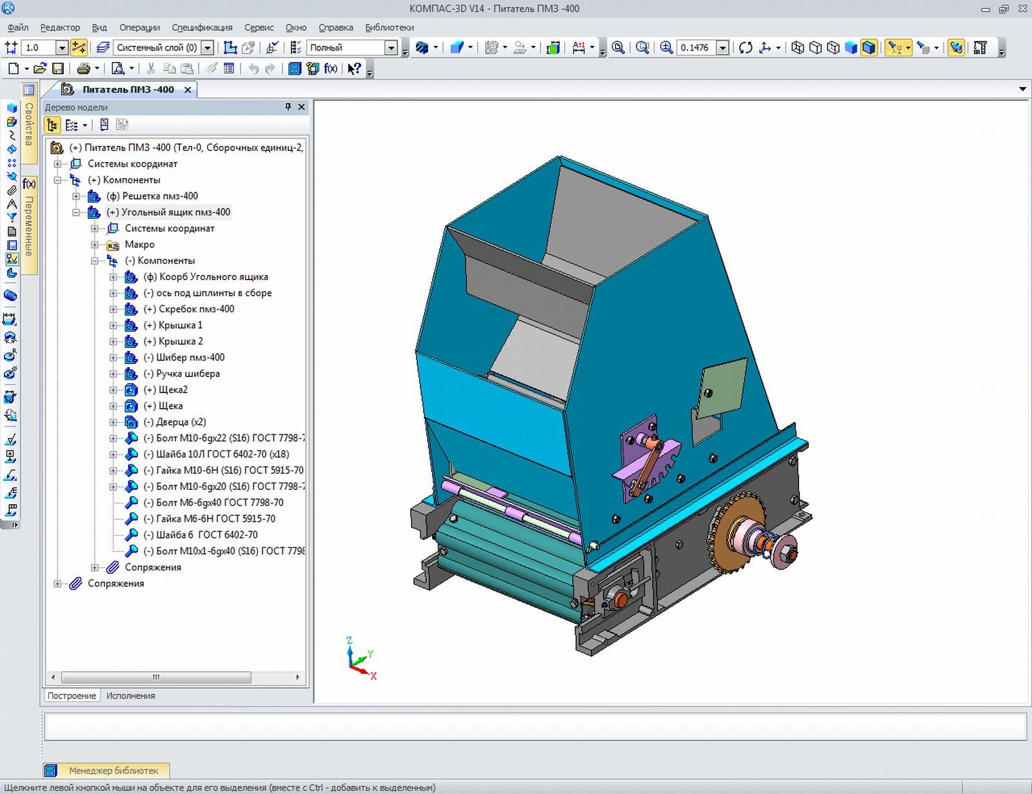Create a new document with the blank-page icon
Image resolution: width=1032 pixels, height=794 pixels.
[x=14, y=68]
